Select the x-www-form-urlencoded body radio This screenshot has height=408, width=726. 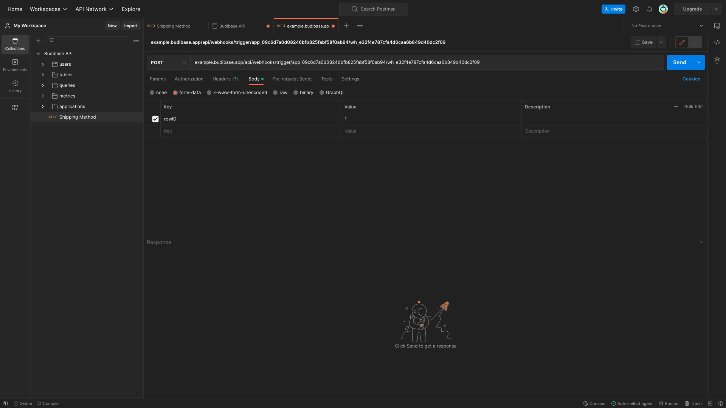(209, 93)
